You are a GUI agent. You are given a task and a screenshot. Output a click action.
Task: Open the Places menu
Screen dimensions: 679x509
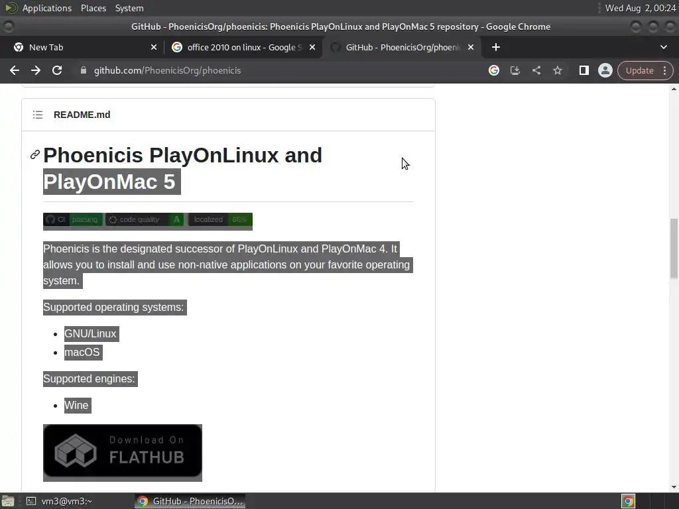pyautogui.click(x=93, y=8)
